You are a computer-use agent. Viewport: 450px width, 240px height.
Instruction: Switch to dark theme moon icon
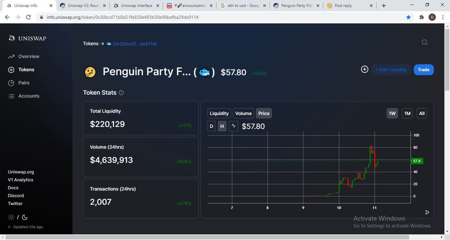[25, 217]
